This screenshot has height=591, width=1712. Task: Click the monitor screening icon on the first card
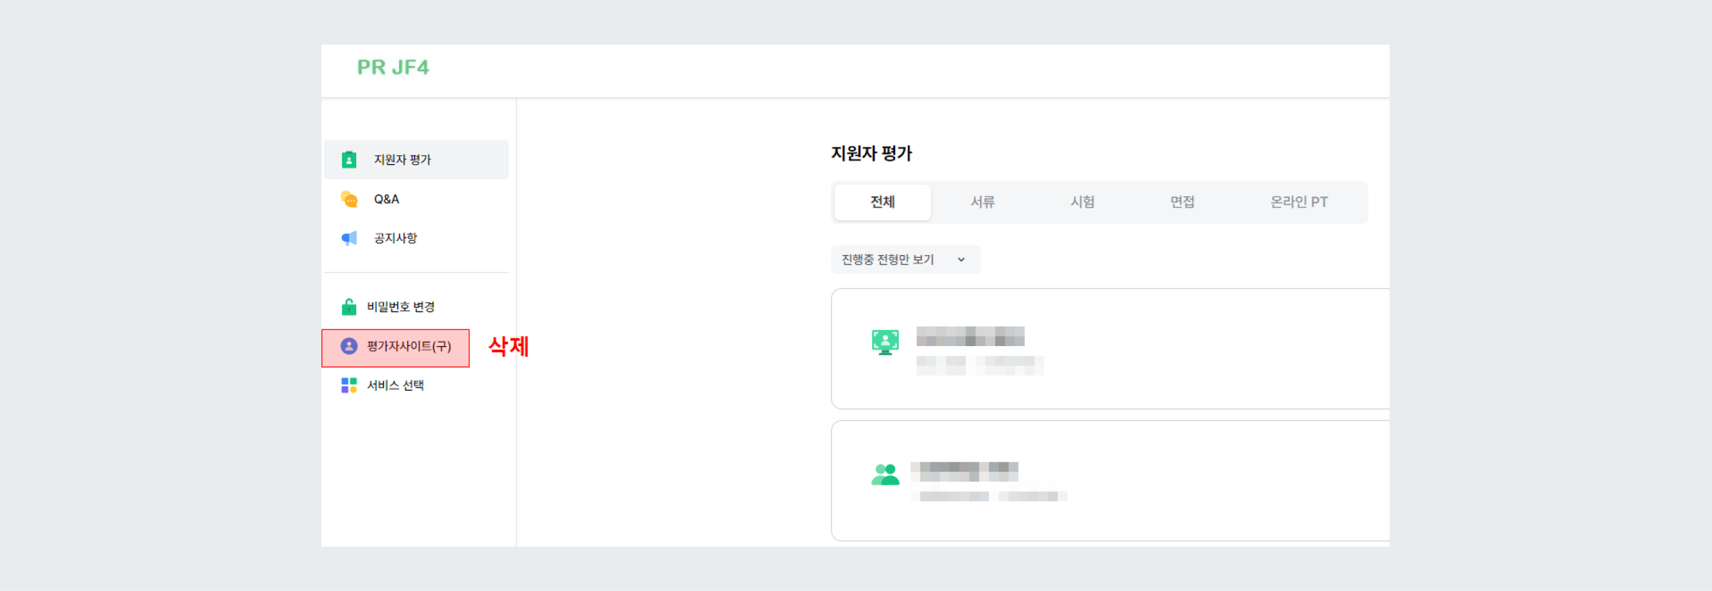885,340
